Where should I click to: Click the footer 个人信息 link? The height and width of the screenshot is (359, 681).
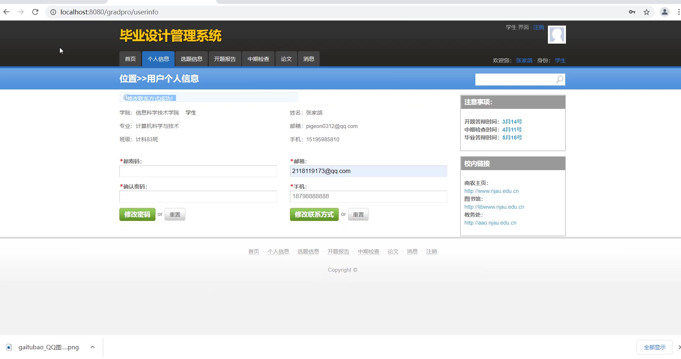(278, 252)
